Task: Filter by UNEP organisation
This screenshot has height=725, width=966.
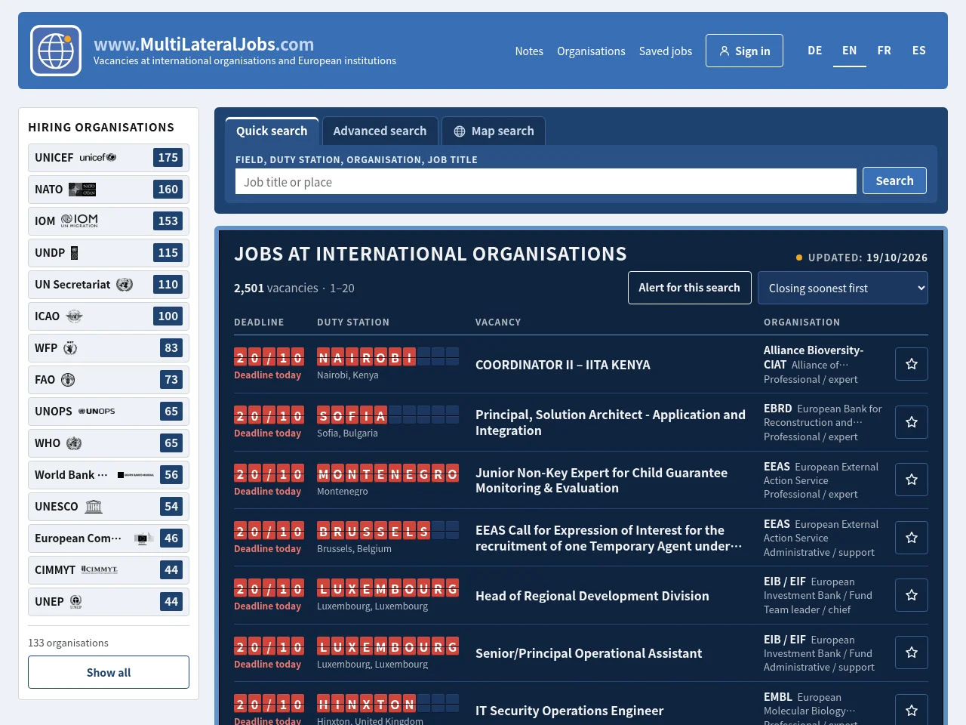Action: tap(109, 602)
